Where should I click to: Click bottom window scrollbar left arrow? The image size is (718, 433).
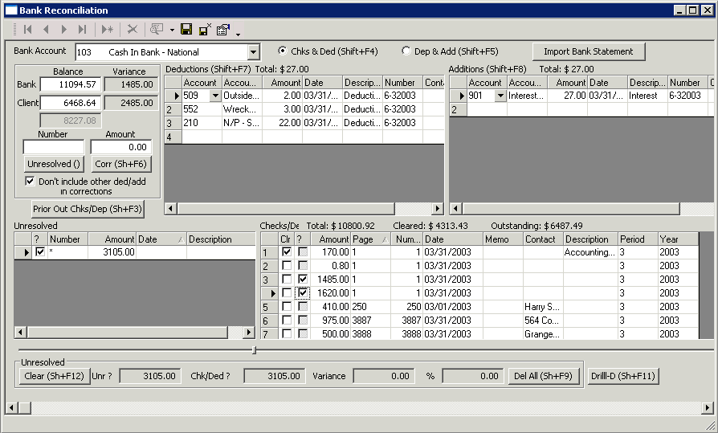[11, 407]
